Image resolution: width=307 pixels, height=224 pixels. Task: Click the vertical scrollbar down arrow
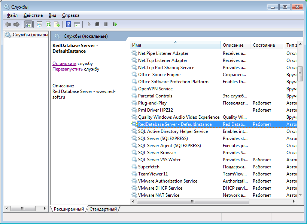pos(300,195)
